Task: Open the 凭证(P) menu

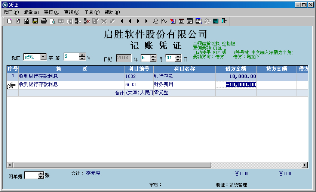Action: [x=11, y=12]
